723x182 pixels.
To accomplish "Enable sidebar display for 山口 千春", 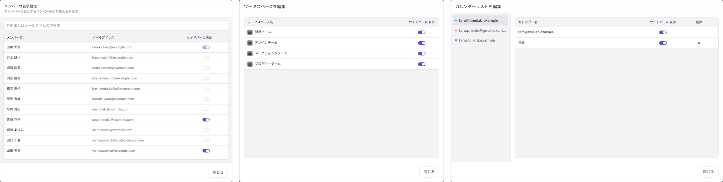I will point(206,140).
